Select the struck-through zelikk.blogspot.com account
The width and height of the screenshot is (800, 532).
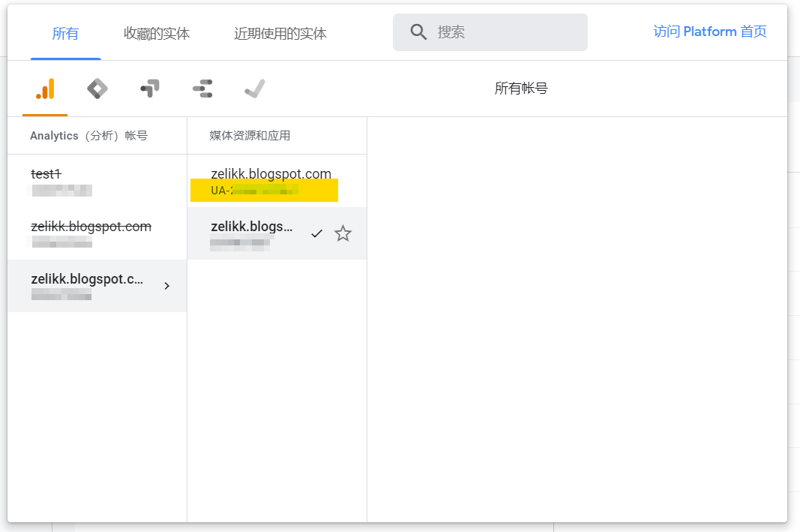click(x=91, y=233)
